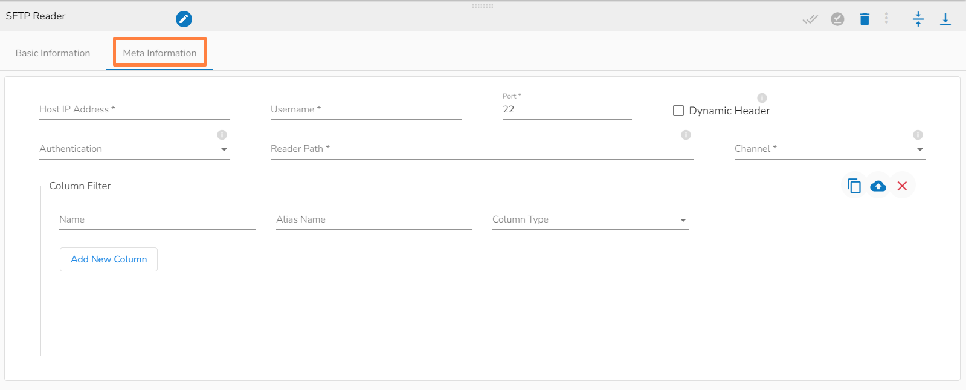
Task: Click the copy icon in Column Filter
Action: [x=854, y=186]
